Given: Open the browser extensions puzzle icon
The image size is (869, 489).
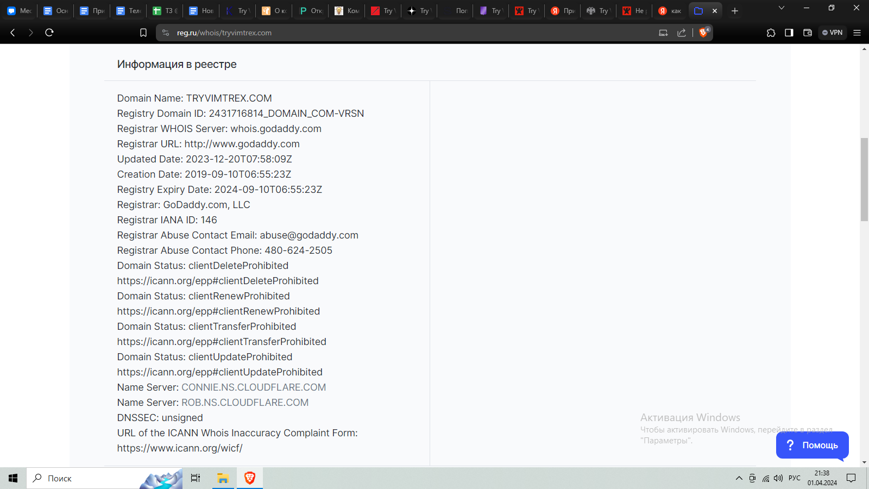Looking at the screenshot, I should [771, 33].
